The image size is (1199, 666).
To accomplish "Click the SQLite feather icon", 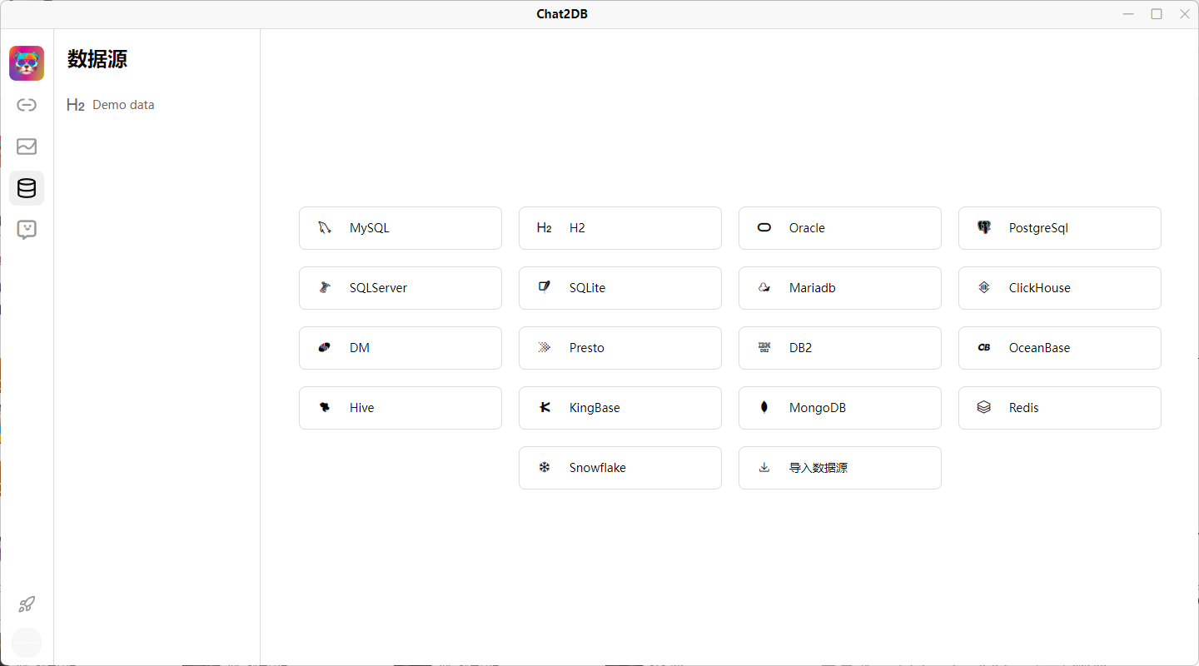I will coord(545,288).
